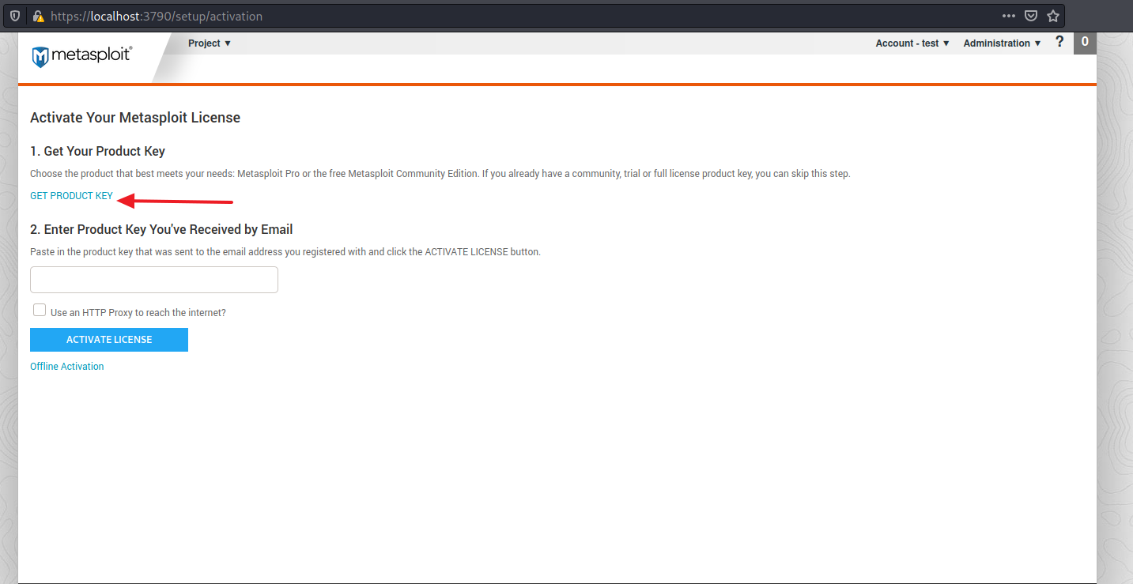The height and width of the screenshot is (584, 1133).
Task: Click the insecure connection lock icon
Action: (x=37, y=16)
